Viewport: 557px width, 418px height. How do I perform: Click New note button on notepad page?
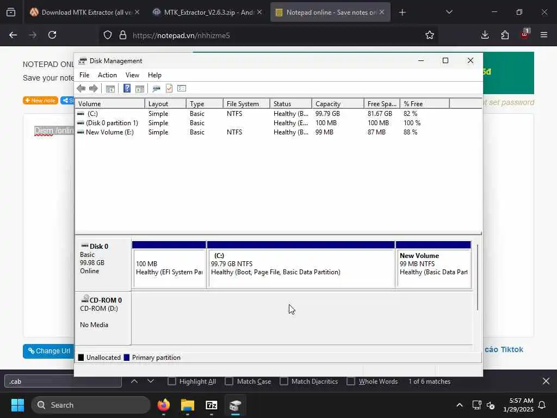pos(40,101)
